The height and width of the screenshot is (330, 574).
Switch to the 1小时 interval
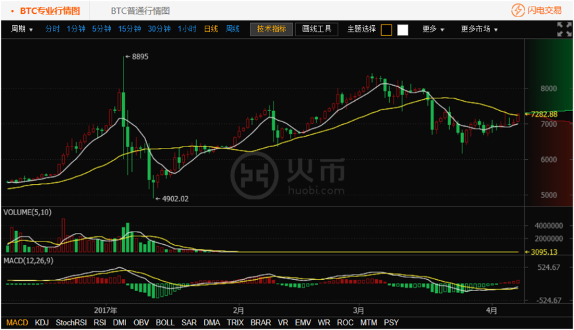point(187,29)
